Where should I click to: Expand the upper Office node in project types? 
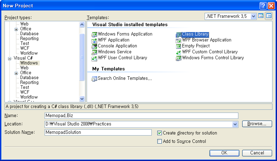16,29
